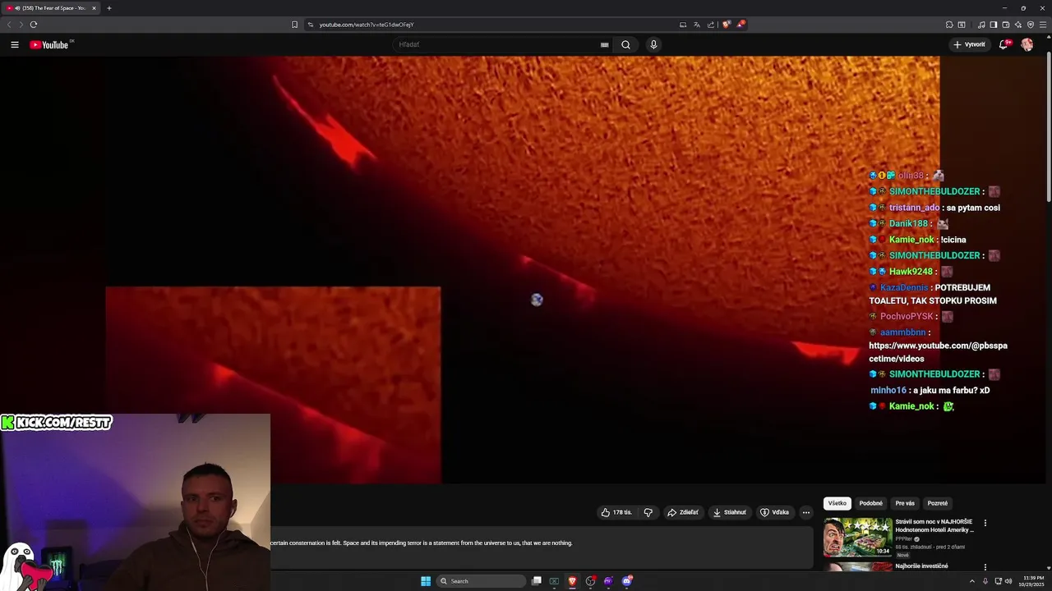Viewport: 1052px width, 591px height.
Task: Open taskbar clock showing 11:39 PM
Action: (x=1033, y=581)
